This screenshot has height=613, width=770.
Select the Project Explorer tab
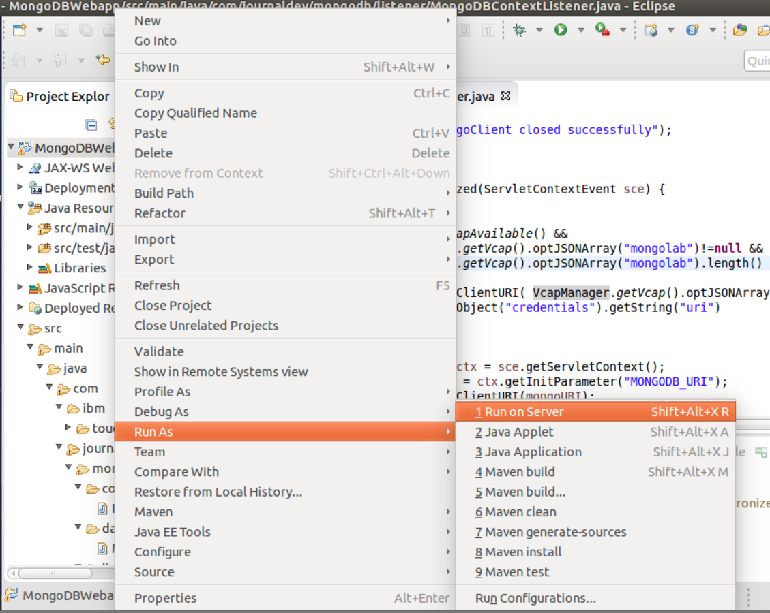(60, 96)
